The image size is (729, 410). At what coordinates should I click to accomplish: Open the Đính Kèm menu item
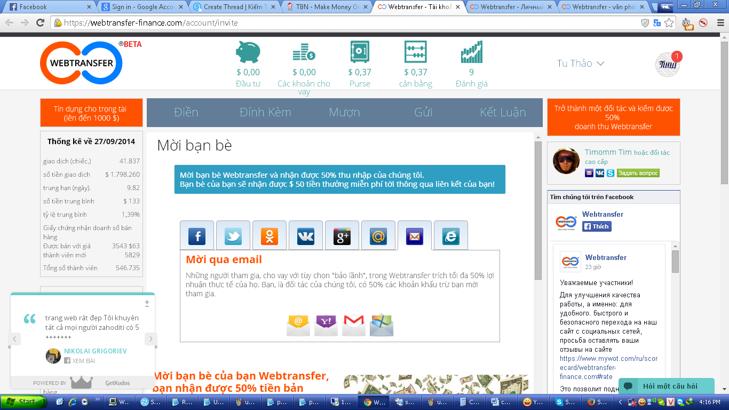265,112
